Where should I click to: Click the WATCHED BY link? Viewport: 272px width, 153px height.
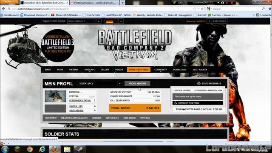[x=76, y=110]
